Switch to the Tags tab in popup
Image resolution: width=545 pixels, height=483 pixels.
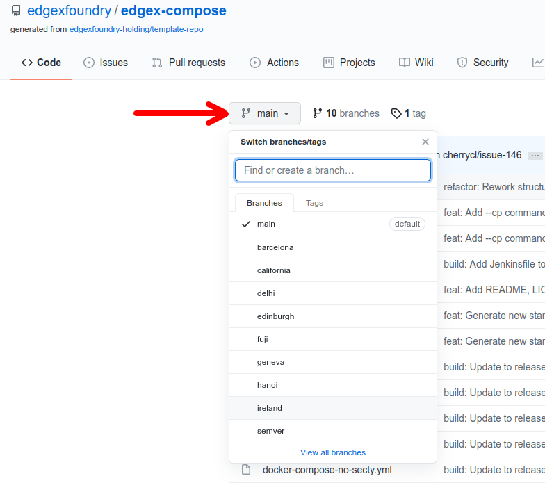click(x=314, y=203)
